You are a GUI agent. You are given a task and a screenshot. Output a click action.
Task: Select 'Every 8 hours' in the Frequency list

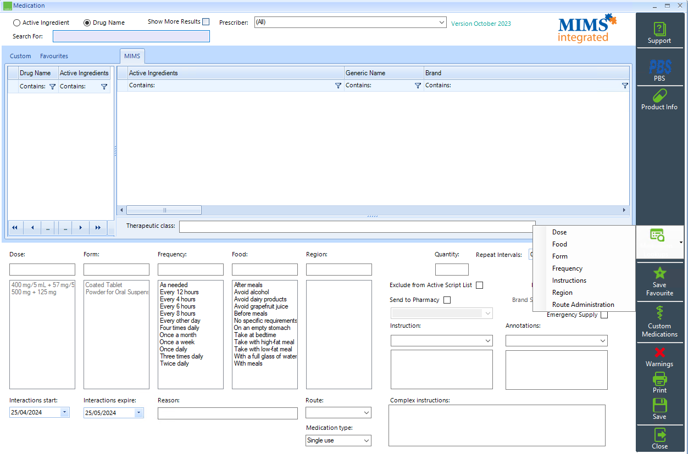coord(177,313)
